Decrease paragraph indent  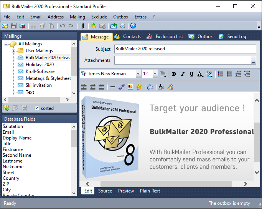[238, 74]
